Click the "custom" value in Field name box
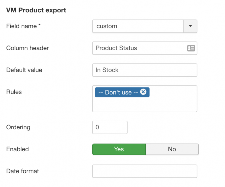The width and height of the screenshot is (225, 187). pos(107,26)
